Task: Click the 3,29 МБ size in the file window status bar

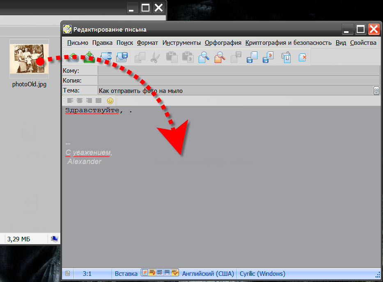Action: tap(19, 239)
